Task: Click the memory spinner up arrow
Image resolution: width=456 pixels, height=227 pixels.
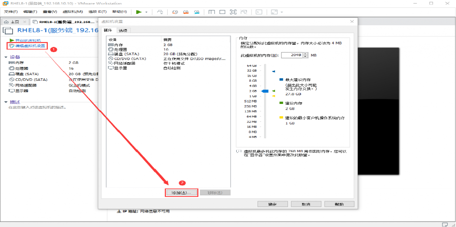Action: (305, 53)
